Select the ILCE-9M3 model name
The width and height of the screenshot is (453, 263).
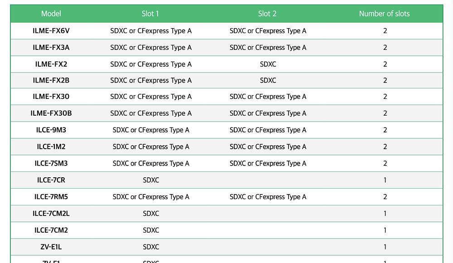coord(51,130)
